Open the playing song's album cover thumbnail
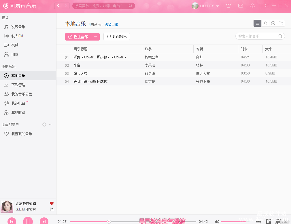 pos(7,206)
